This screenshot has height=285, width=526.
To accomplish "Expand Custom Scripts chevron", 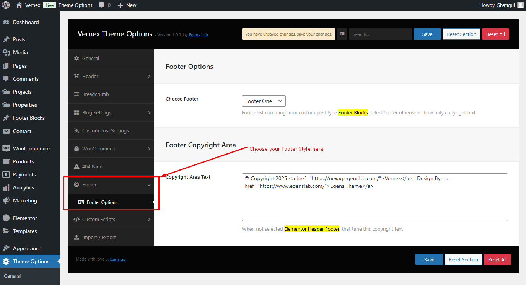I will (x=149, y=219).
